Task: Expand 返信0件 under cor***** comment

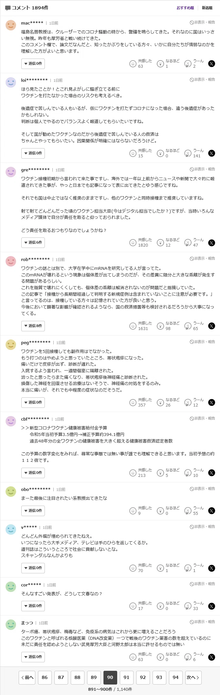Action: click(33, 606)
